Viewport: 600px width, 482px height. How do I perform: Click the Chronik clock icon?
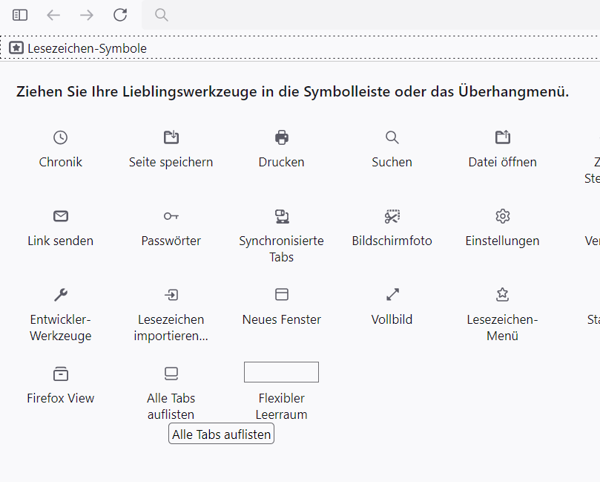(61, 137)
